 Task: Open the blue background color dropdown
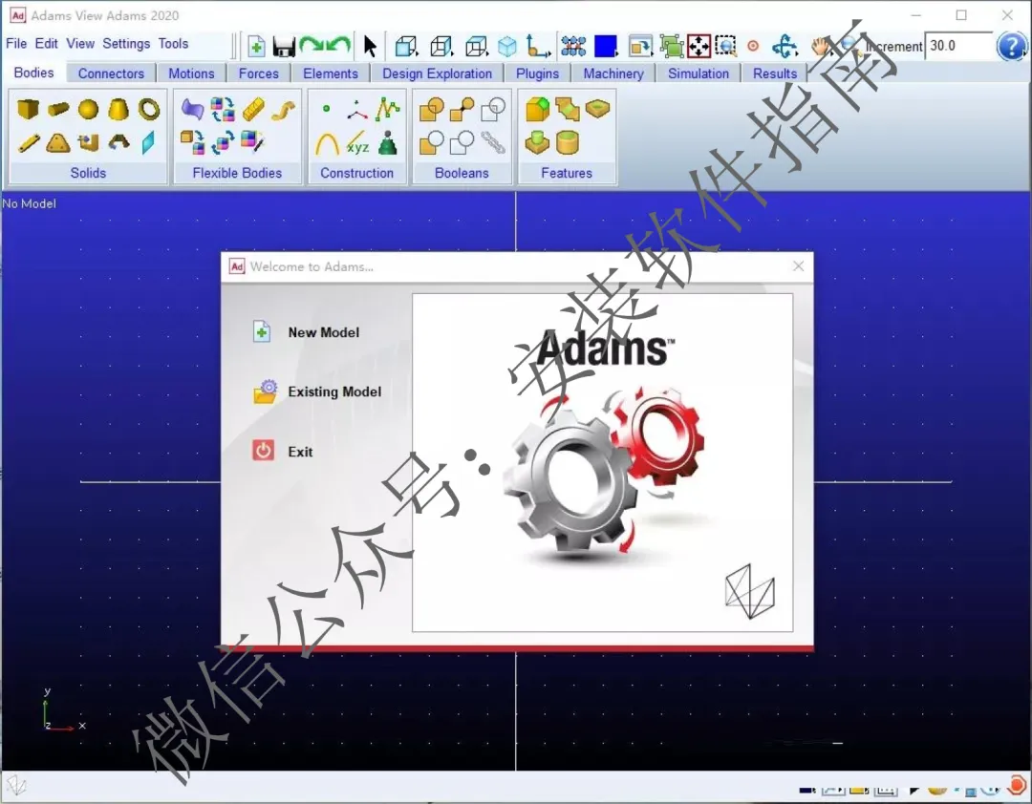coord(606,46)
